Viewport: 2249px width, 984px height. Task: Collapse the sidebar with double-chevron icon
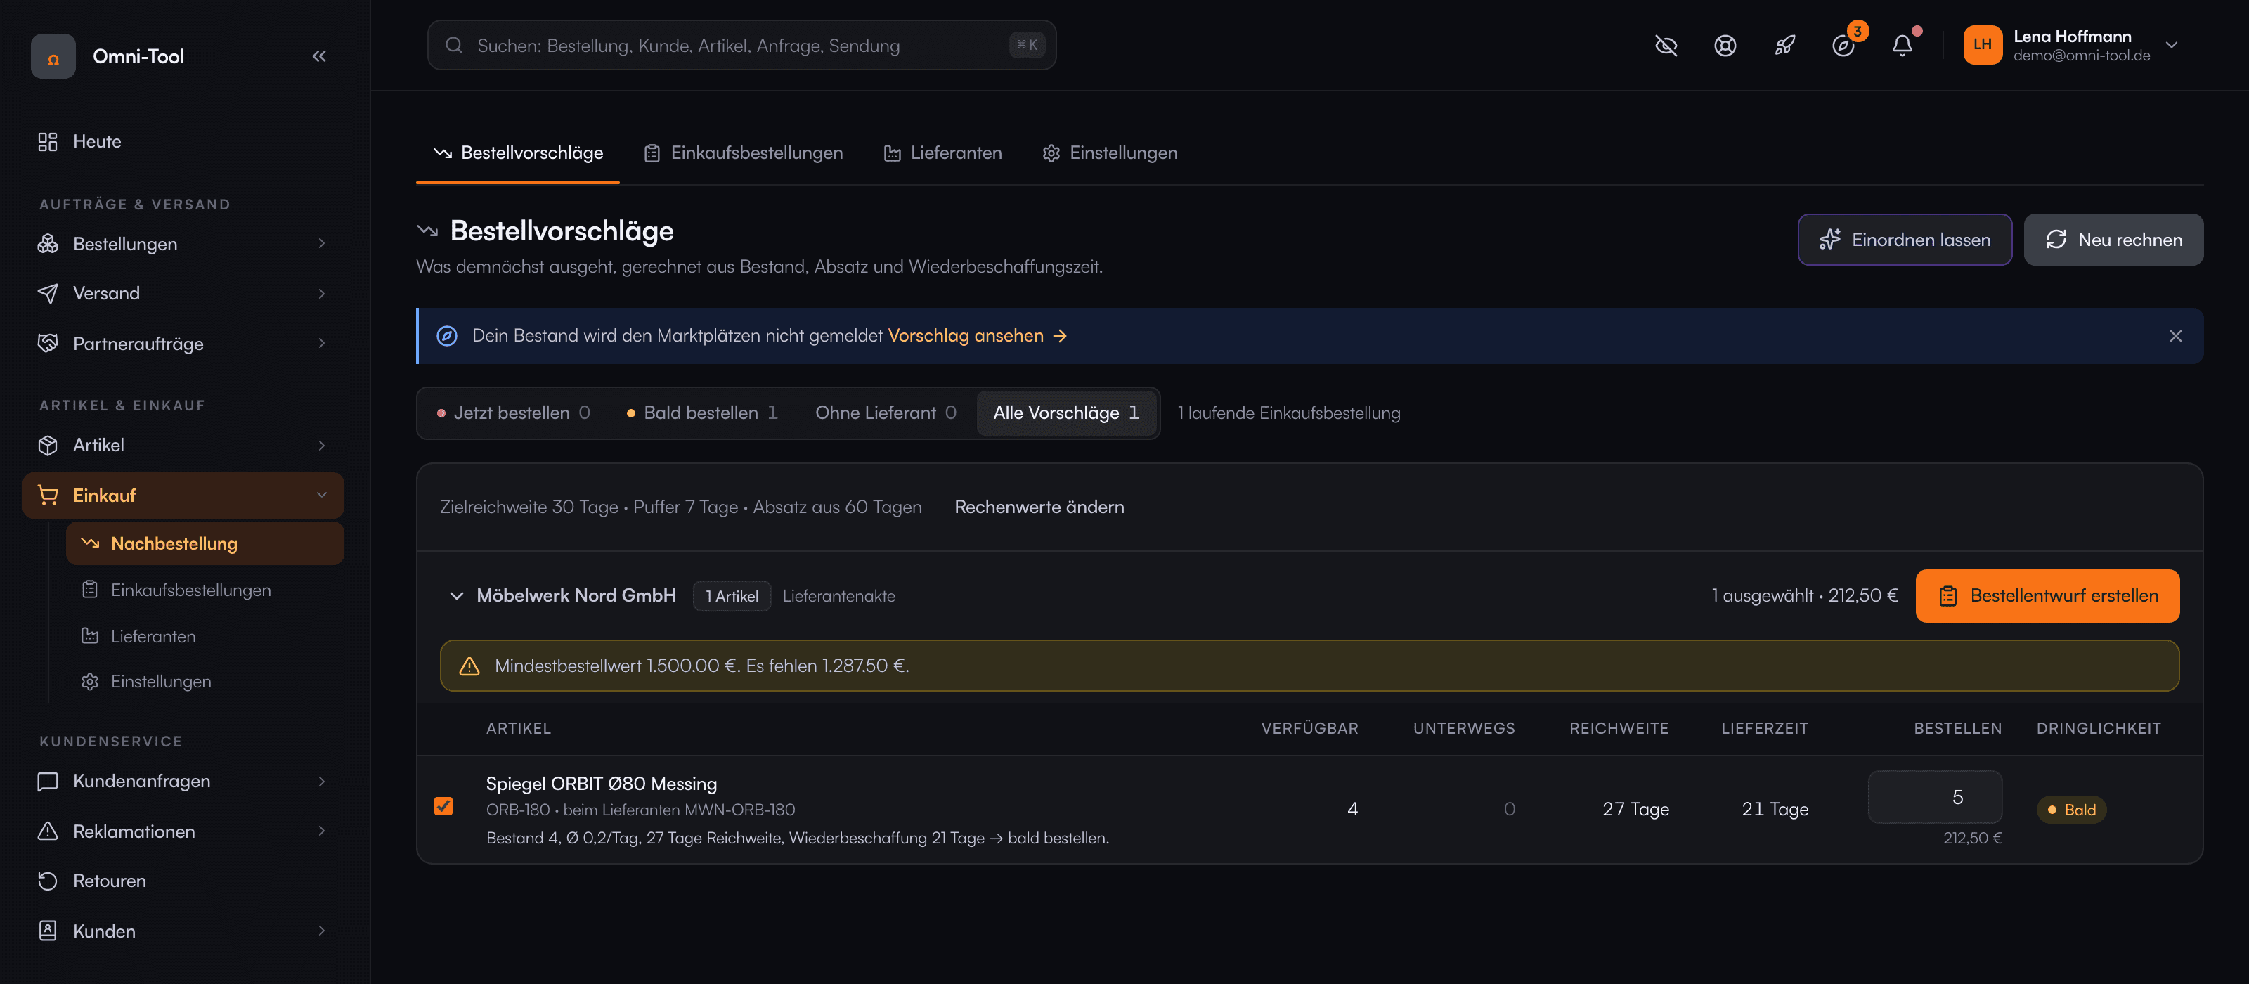[318, 56]
